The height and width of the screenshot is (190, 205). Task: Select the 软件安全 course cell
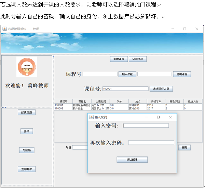tap(82, 108)
